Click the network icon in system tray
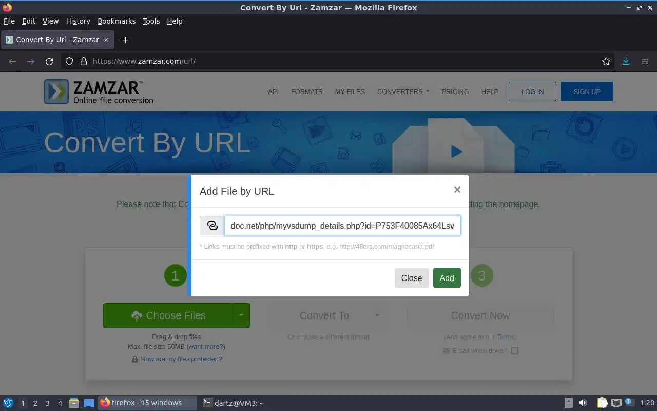Screen dimensions: 657x411 pyautogui.click(x=616, y=403)
